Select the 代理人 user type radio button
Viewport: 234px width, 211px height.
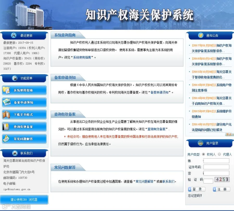[x=219, y=154]
